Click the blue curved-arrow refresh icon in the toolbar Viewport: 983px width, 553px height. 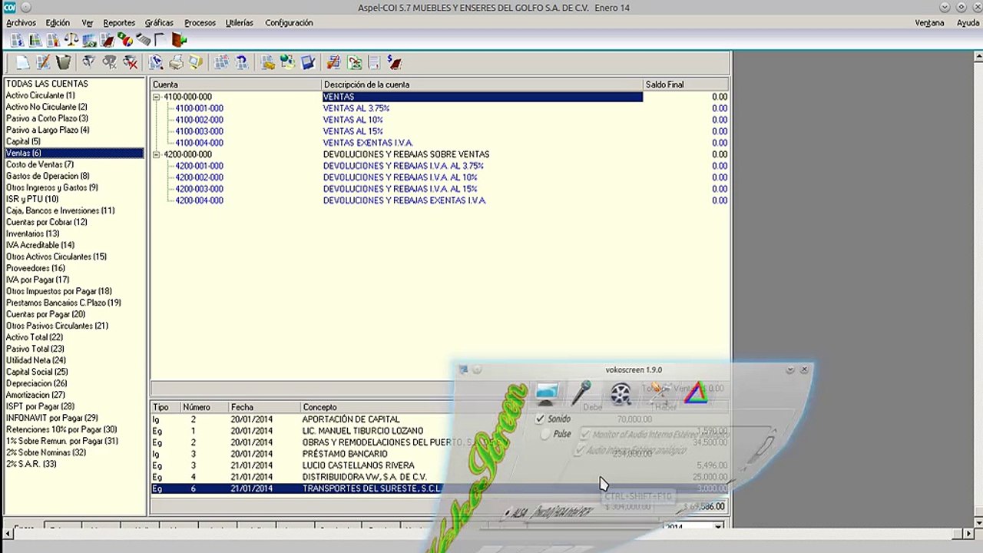click(x=242, y=63)
